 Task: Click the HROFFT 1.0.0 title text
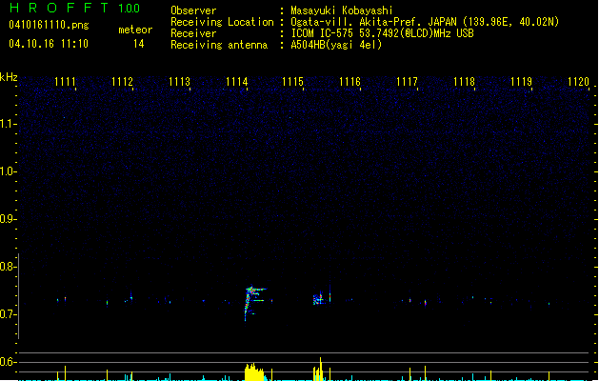[x=75, y=8]
